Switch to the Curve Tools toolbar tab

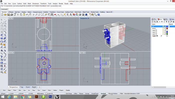point(60,12)
